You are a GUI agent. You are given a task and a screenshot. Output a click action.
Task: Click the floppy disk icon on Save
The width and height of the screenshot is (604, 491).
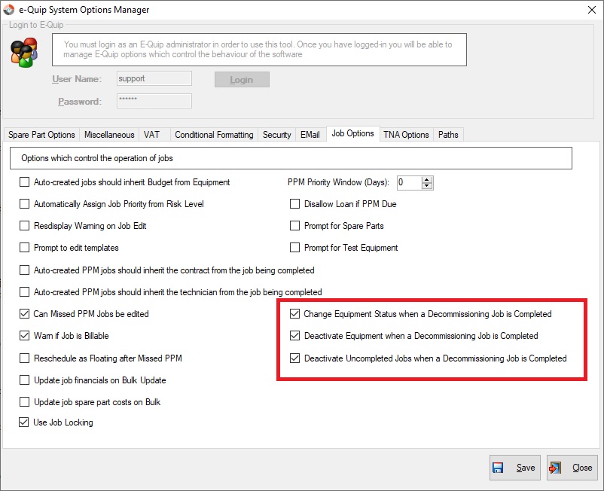coord(498,468)
